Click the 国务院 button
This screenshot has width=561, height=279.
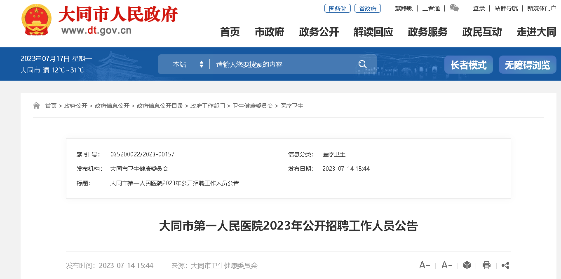[338, 8]
